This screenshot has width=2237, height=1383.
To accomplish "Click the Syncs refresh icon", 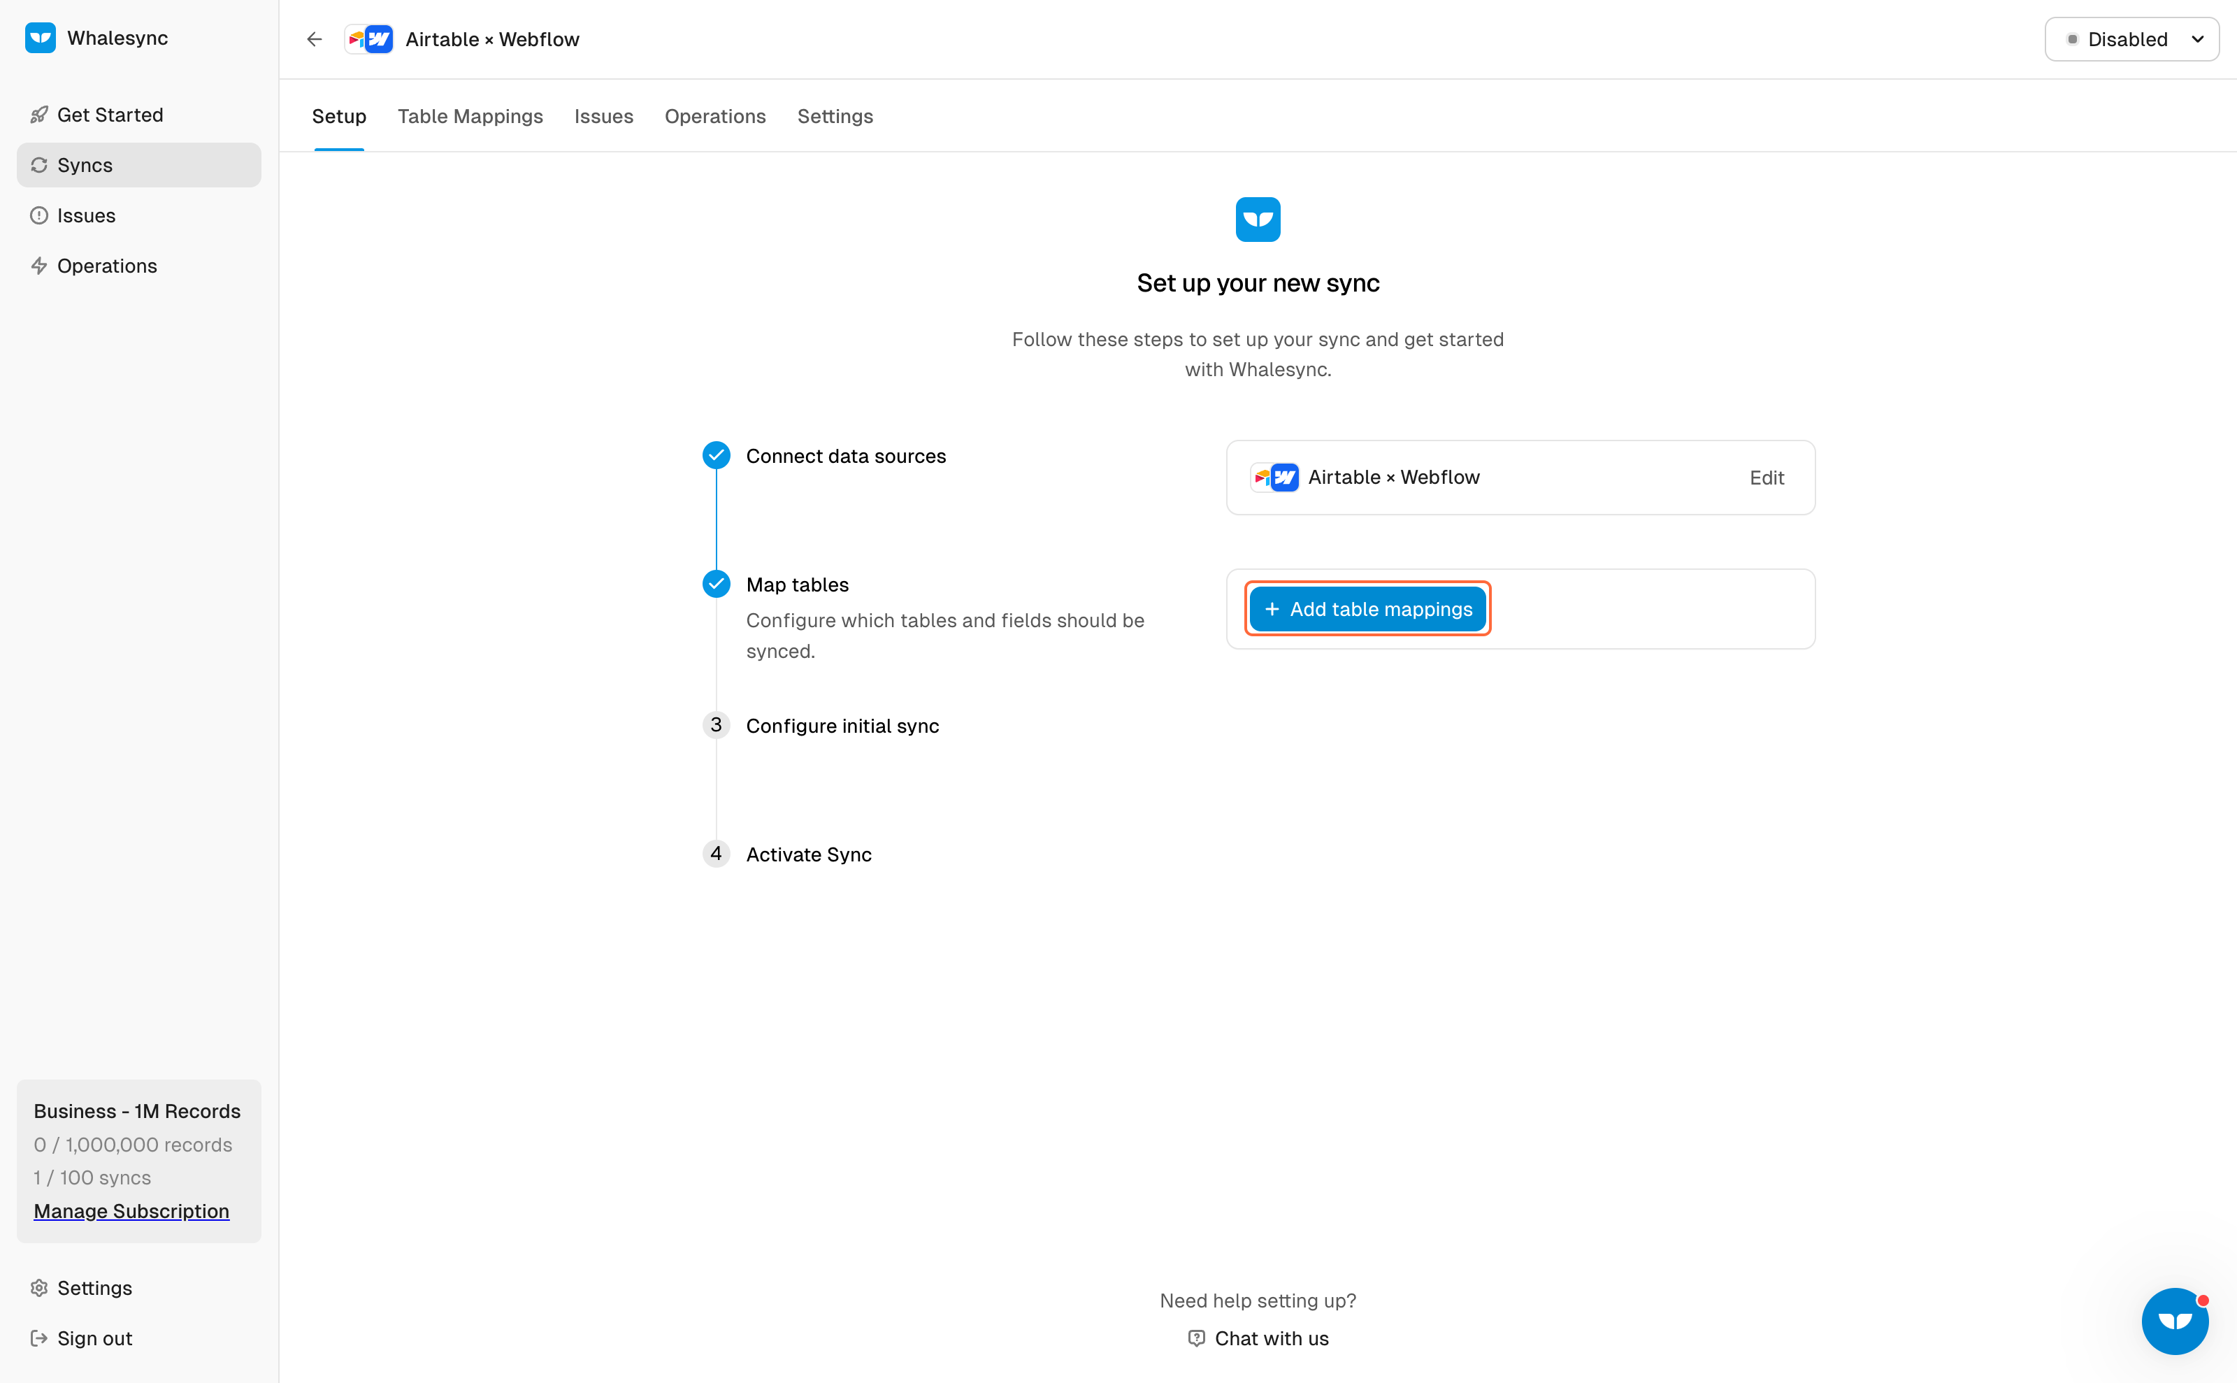I will tap(38, 164).
